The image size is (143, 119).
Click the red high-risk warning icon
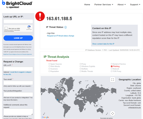point(40,16)
